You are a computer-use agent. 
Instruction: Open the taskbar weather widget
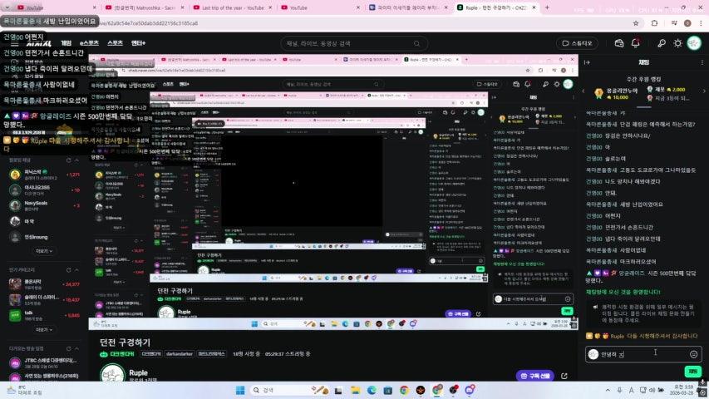(x=25, y=390)
